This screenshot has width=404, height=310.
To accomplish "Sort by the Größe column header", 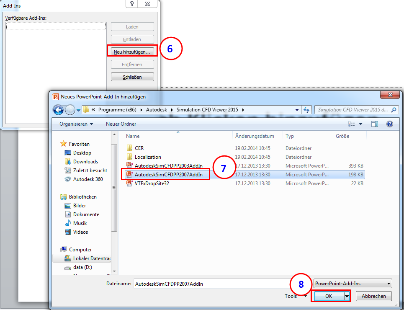I will point(350,136).
